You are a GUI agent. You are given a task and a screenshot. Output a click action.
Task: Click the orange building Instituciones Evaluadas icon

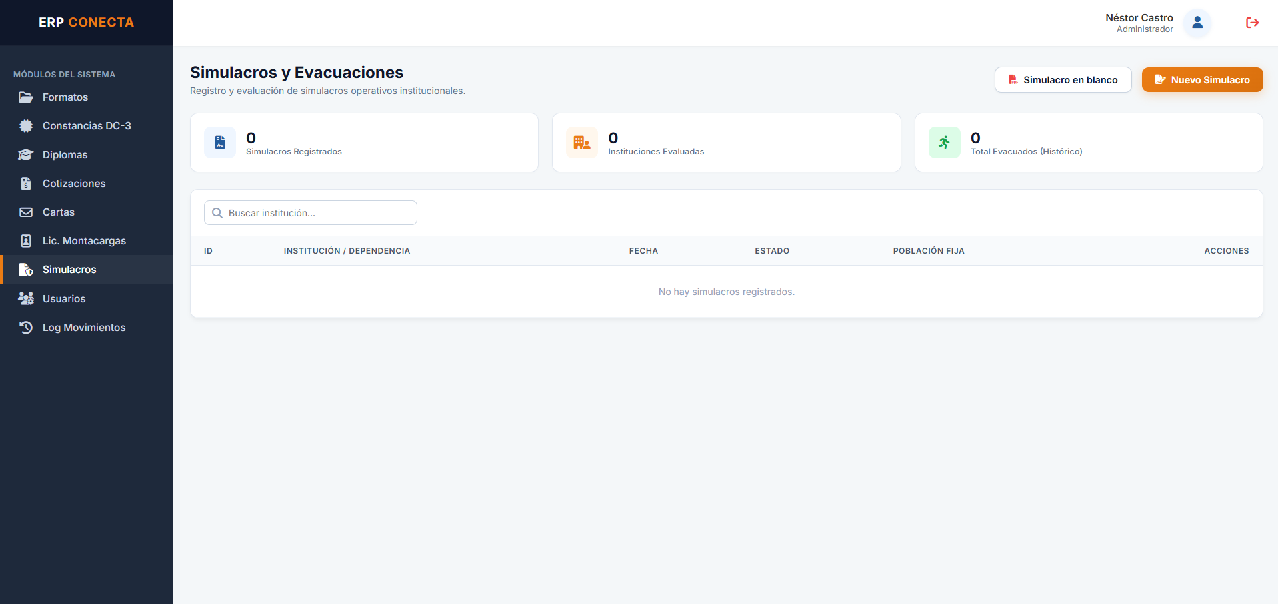click(582, 143)
